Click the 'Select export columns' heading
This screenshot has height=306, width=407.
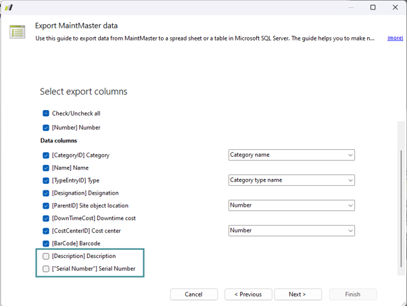click(84, 92)
